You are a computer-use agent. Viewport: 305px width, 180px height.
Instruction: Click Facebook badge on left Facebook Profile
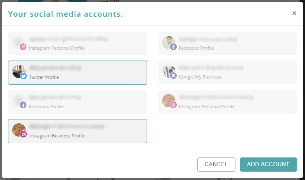coord(23,105)
